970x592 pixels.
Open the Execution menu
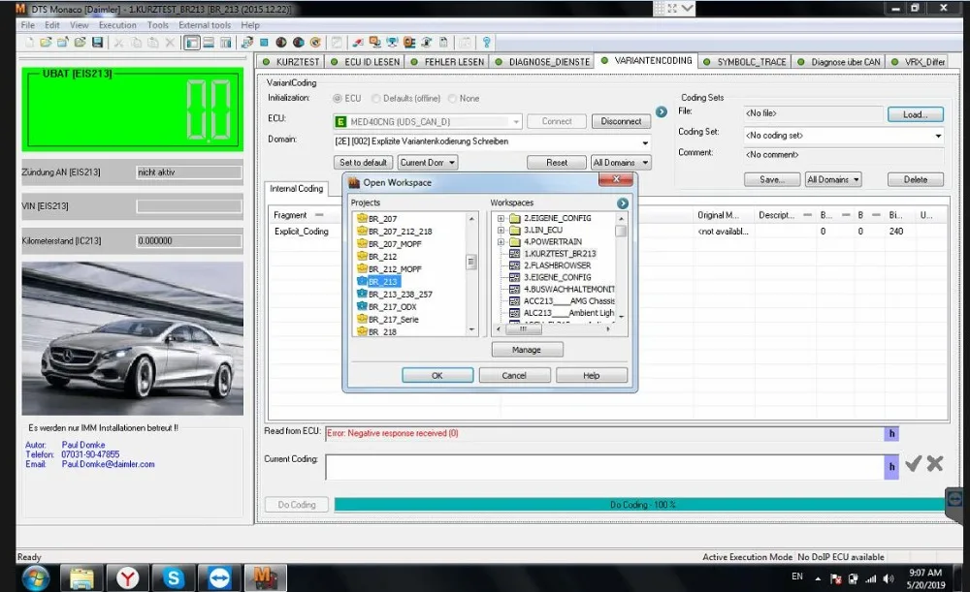(x=117, y=25)
